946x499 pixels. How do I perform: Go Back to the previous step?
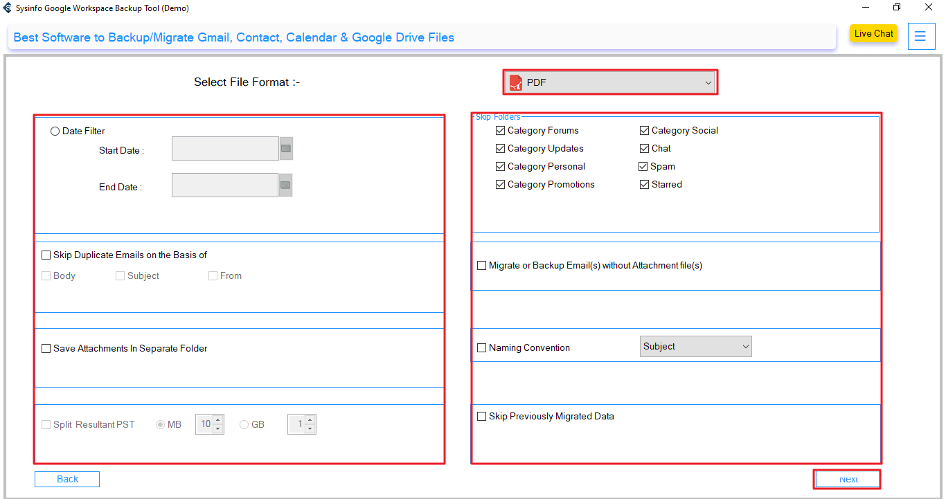point(67,480)
